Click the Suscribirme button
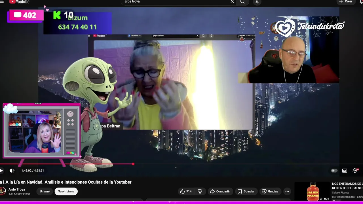The height and width of the screenshot is (204, 363). coord(66,191)
